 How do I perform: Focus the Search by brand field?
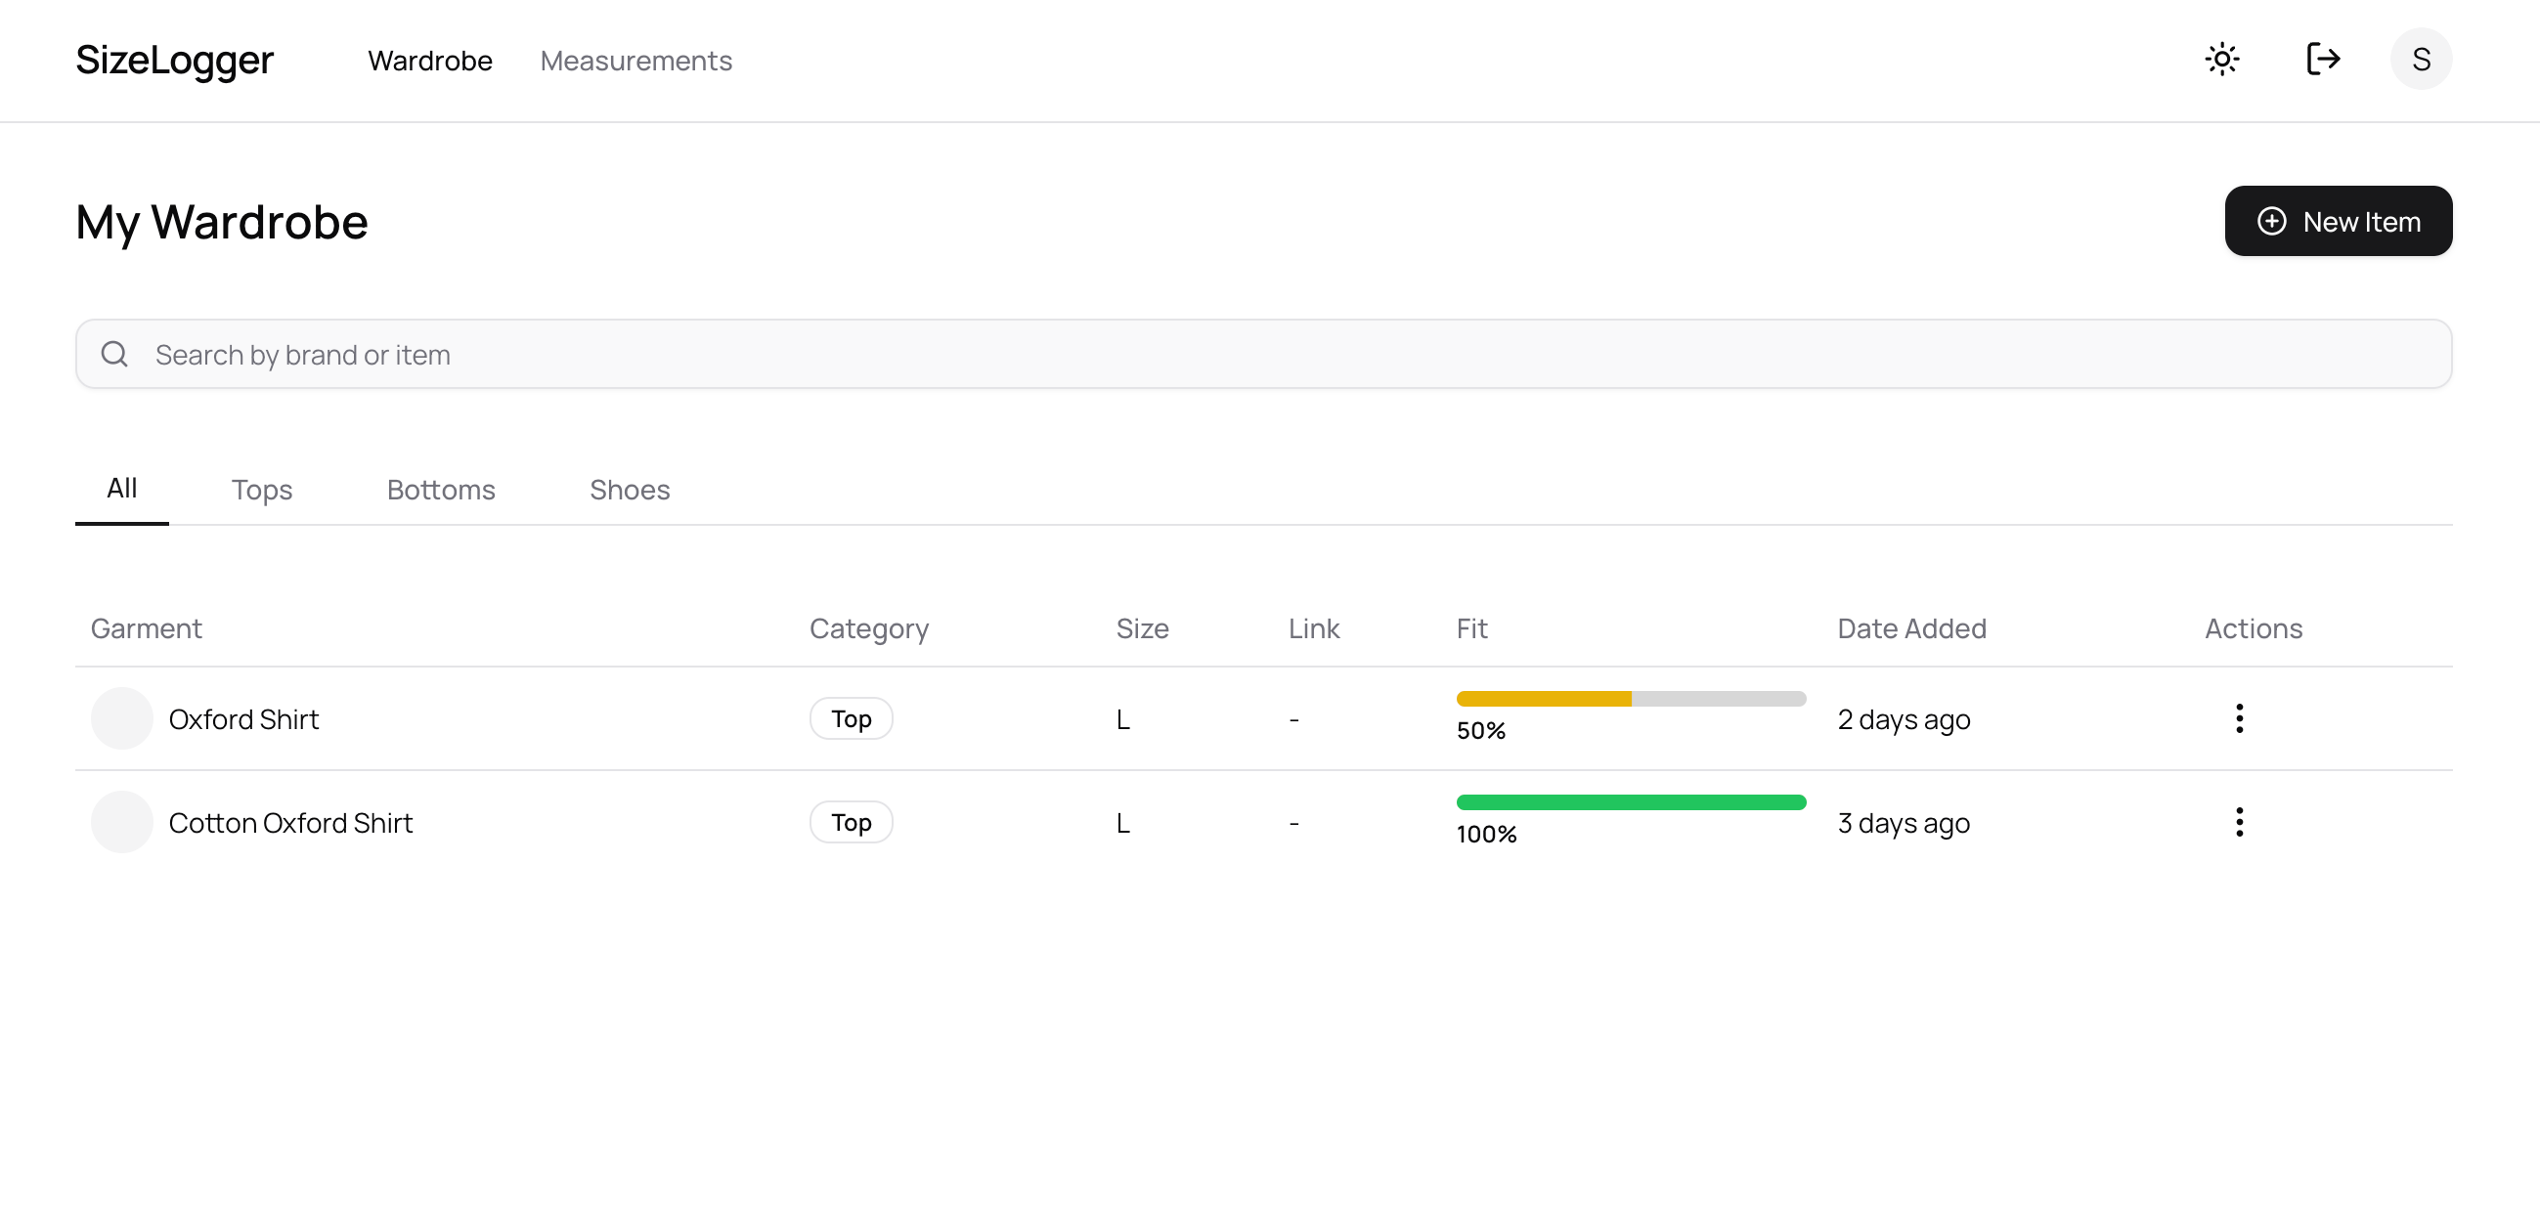tap(1282, 355)
